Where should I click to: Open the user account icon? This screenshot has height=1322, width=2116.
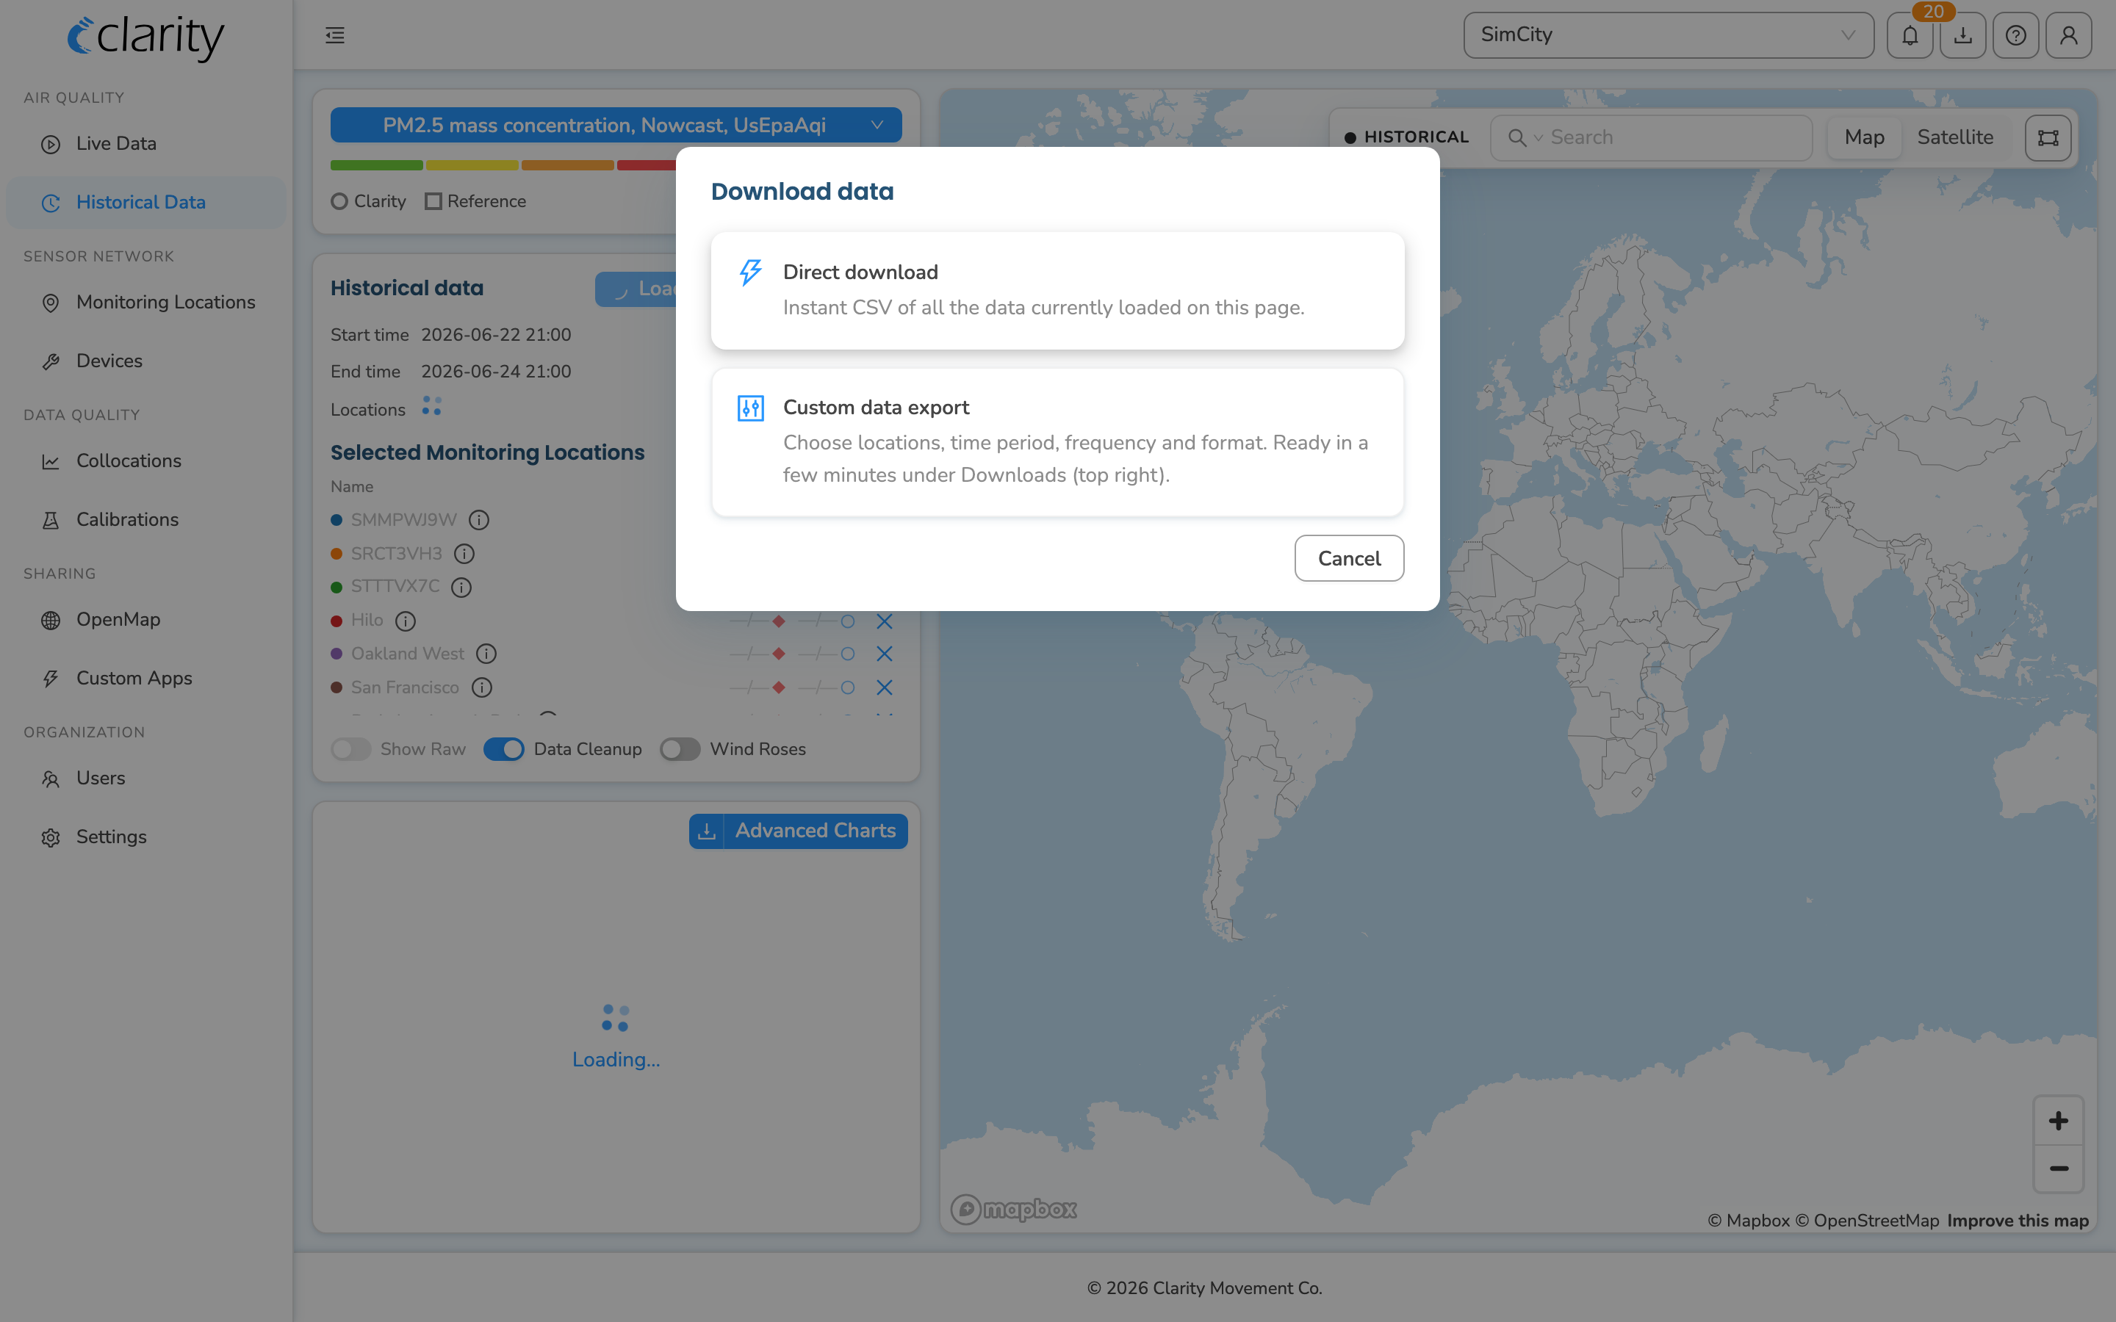click(2069, 35)
